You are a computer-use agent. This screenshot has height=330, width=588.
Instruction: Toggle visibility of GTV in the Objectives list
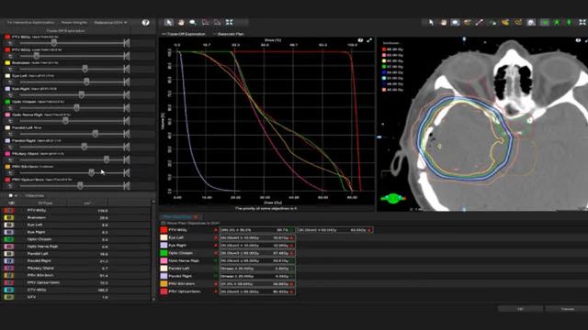point(9,297)
